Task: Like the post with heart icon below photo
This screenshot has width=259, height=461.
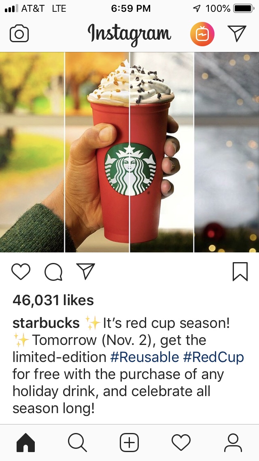Action: [21, 271]
